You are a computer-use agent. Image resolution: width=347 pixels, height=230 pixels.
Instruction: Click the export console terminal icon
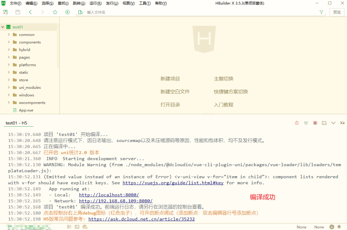[324, 123]
